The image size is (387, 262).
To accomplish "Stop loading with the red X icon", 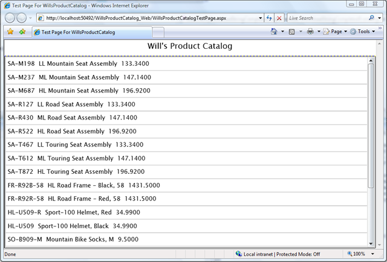I will point(279,18).
